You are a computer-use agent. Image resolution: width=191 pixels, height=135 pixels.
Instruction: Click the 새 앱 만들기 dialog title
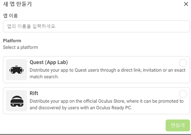click(17, 4)
